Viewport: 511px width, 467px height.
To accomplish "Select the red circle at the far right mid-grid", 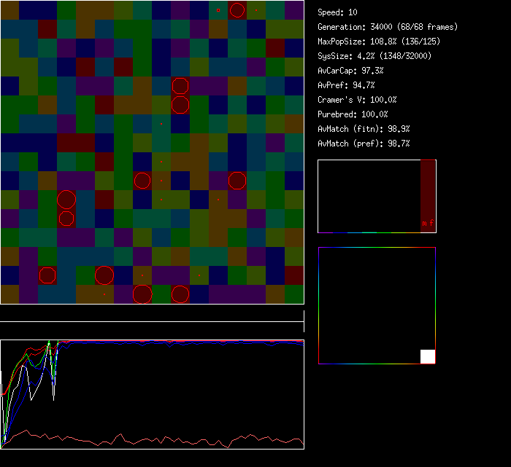I will coord(237,181).
